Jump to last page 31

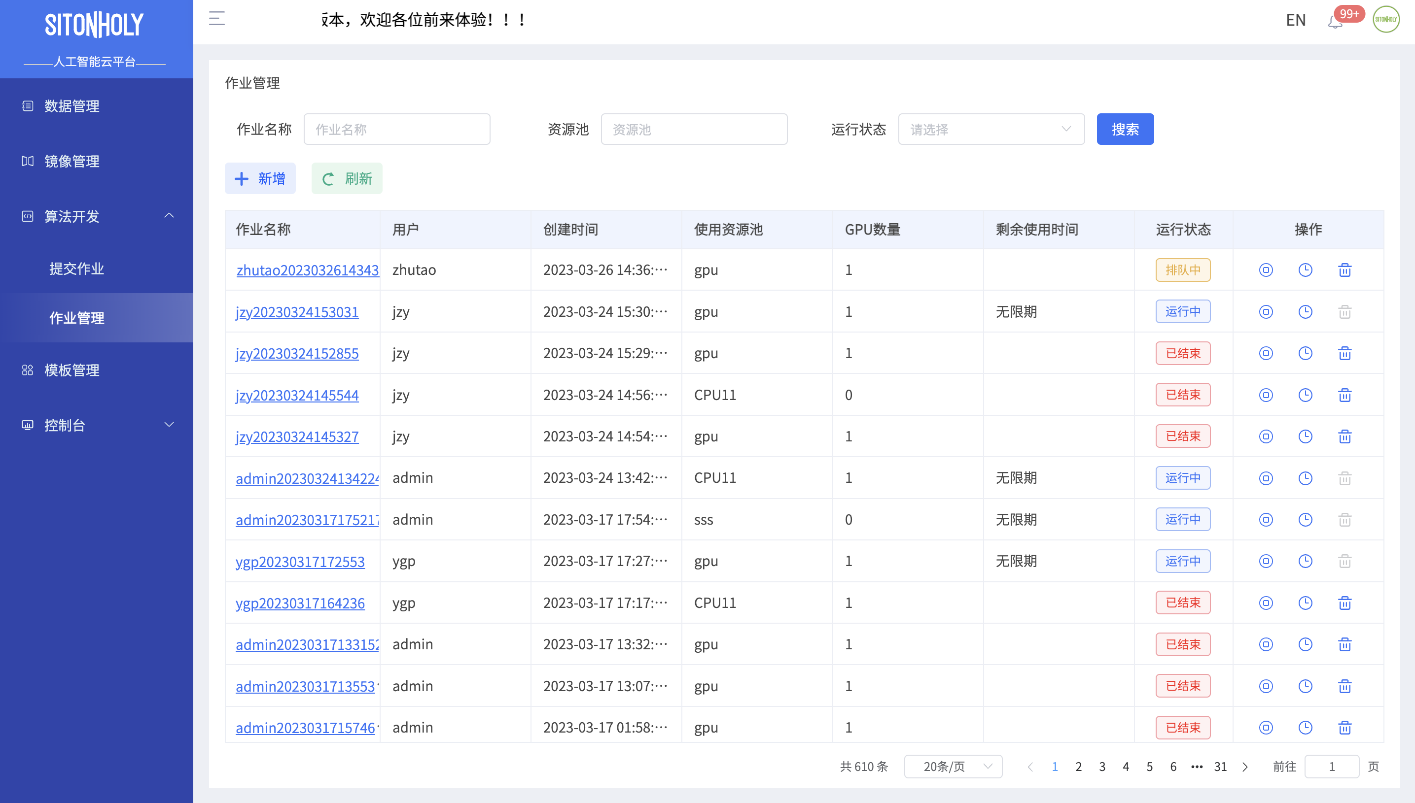click(1220, 766)
